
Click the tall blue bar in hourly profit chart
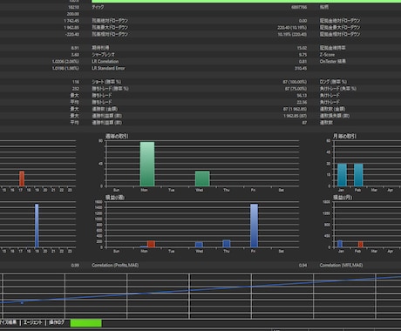click(37, 226)
